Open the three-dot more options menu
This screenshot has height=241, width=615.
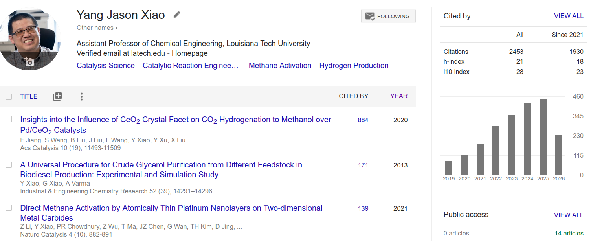81,96
